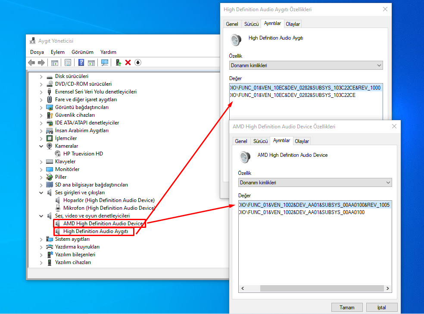Select AMD High Definition Audio Device in tree
Viewport: 424px width, 314px height.
[x=103, y=224]
